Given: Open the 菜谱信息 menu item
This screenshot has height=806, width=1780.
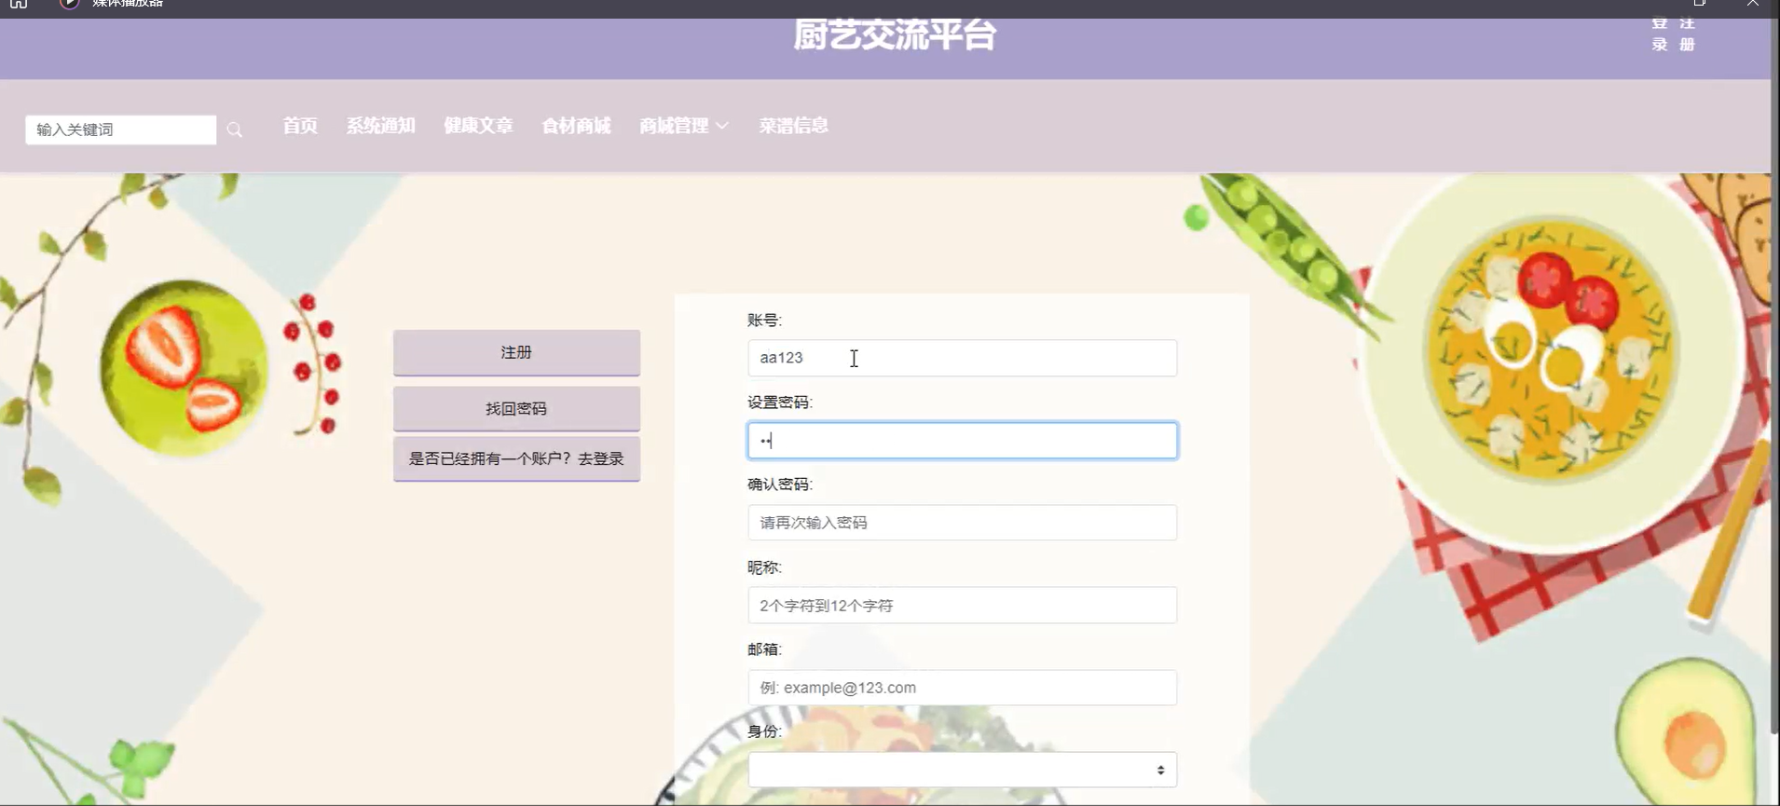Looking at the screenshot, I should 793,126.
